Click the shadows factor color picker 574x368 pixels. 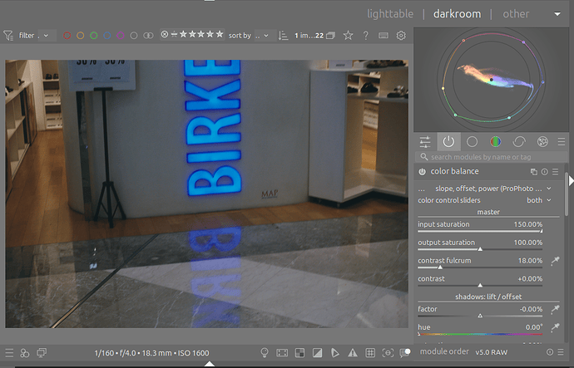[556, 309]
